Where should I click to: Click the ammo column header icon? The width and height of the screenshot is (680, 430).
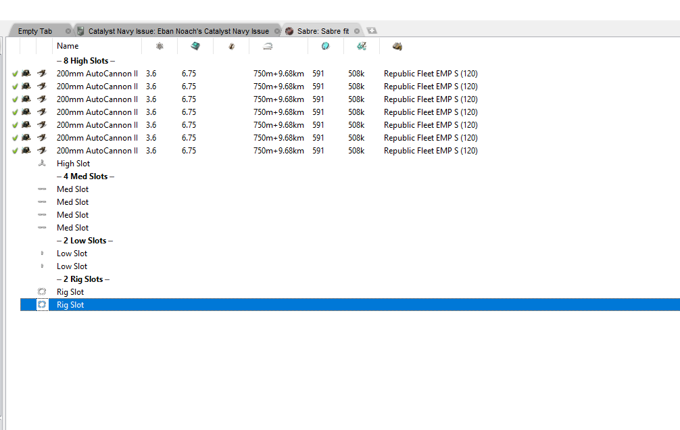pos(397,46)
